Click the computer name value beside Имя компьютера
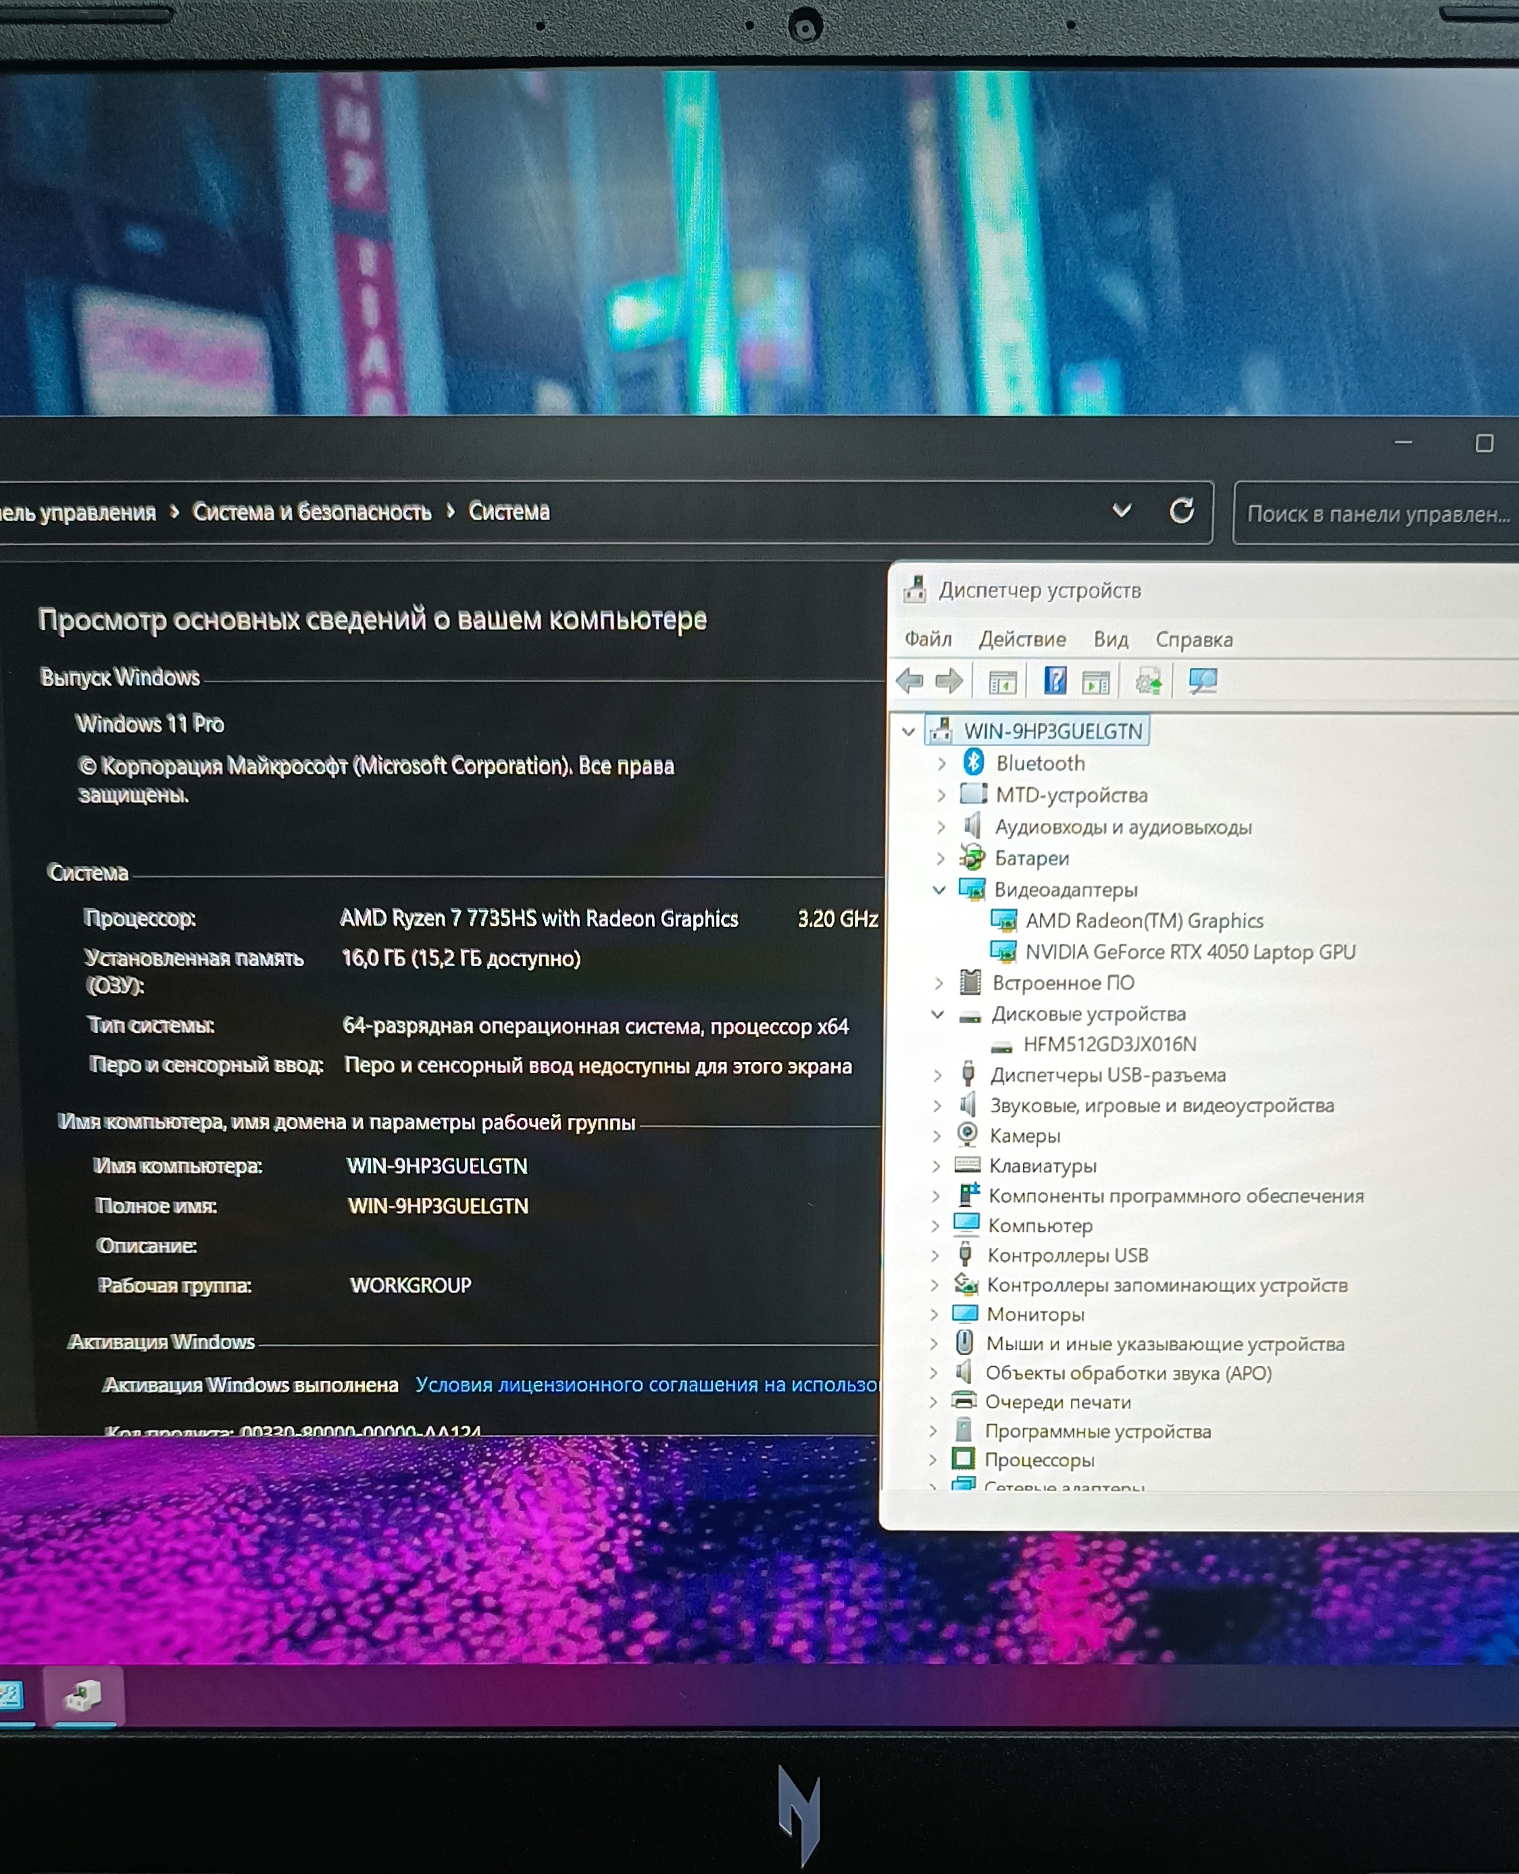1519x1874 pixels. pos(437,1165)
